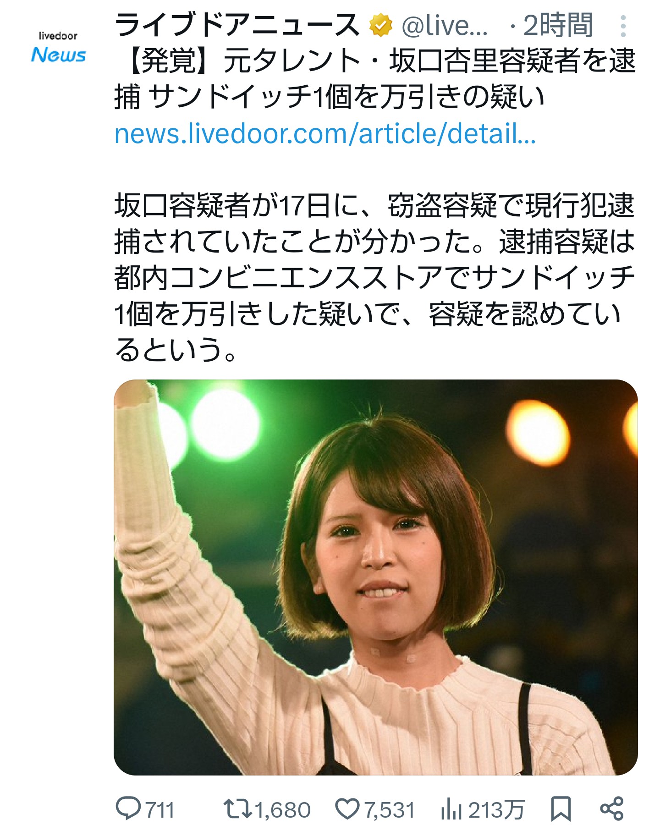Image resolution: width=660 pixels, height=836 pixels.
Task: Tap the retweet icon showing 1,680
Action: pos(237,809)
